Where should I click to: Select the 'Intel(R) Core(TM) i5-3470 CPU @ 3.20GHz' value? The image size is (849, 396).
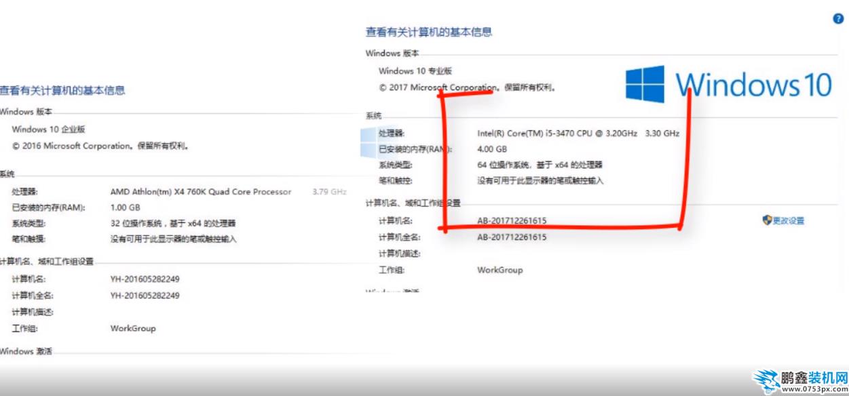pyautogui.click(x=557, y=133)
